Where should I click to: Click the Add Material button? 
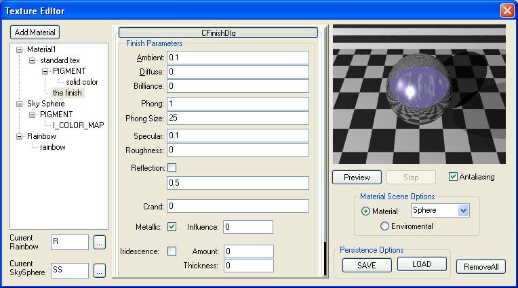coord(35,33)
